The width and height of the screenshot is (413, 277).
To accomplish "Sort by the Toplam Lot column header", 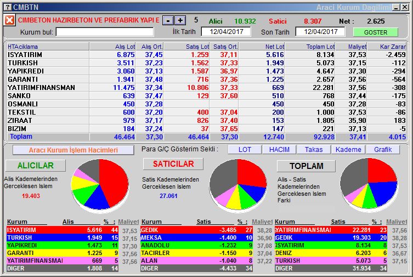I will tap(310, 47).
